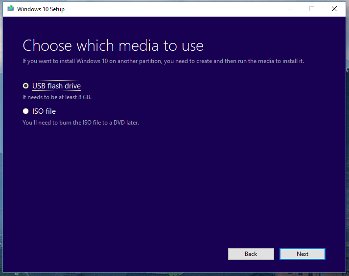Close the Windows 10 Setup window
Screen dimensions: 349x276
334,9
